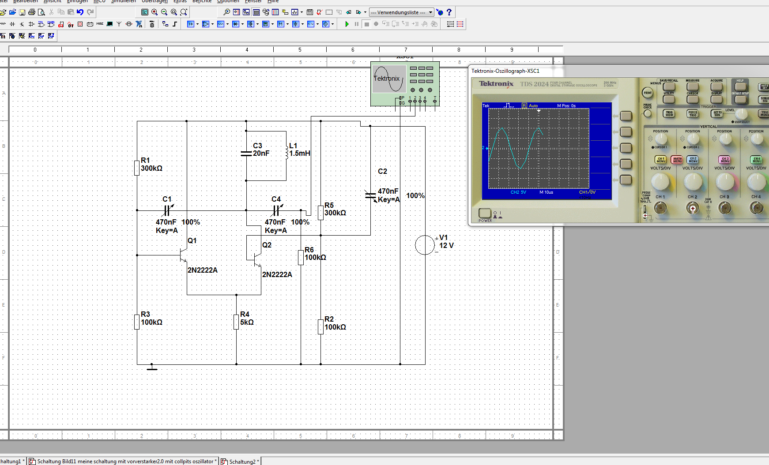This screenshot has width=769, height=465.
Task: Expand the diode virtual components dropdown arrow
Action: (x=242, y=24)
